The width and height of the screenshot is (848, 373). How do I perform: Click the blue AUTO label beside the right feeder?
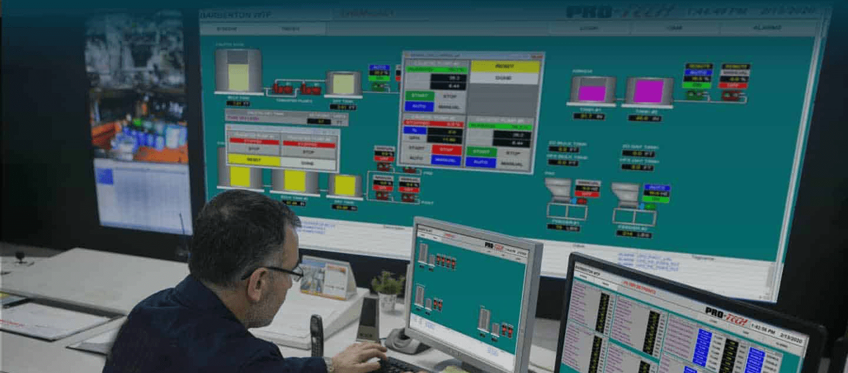tap(657, 188)
